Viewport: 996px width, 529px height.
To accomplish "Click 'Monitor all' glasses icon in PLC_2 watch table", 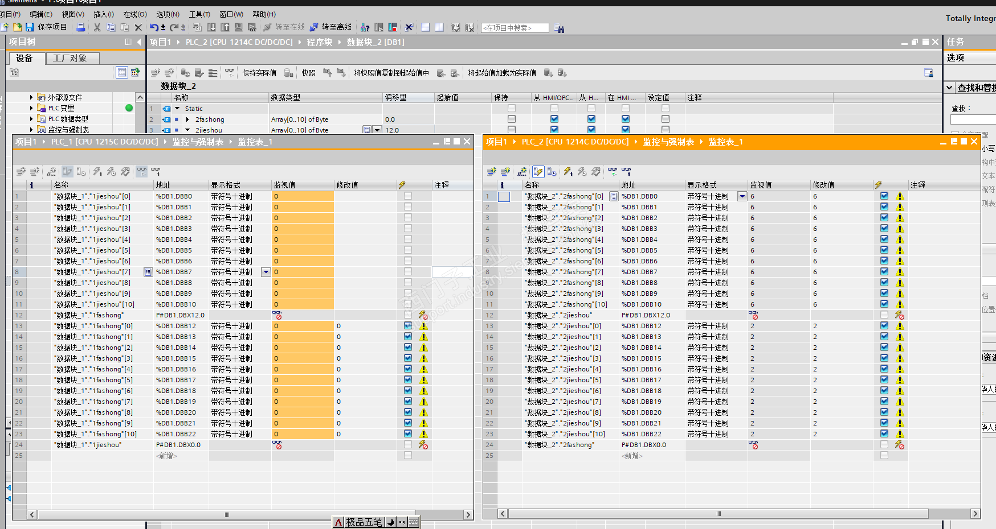I will [x=613, y=171].
